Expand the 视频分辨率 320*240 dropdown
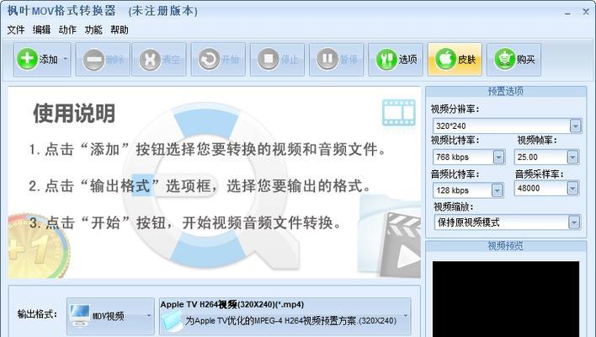 click(575, 126)
